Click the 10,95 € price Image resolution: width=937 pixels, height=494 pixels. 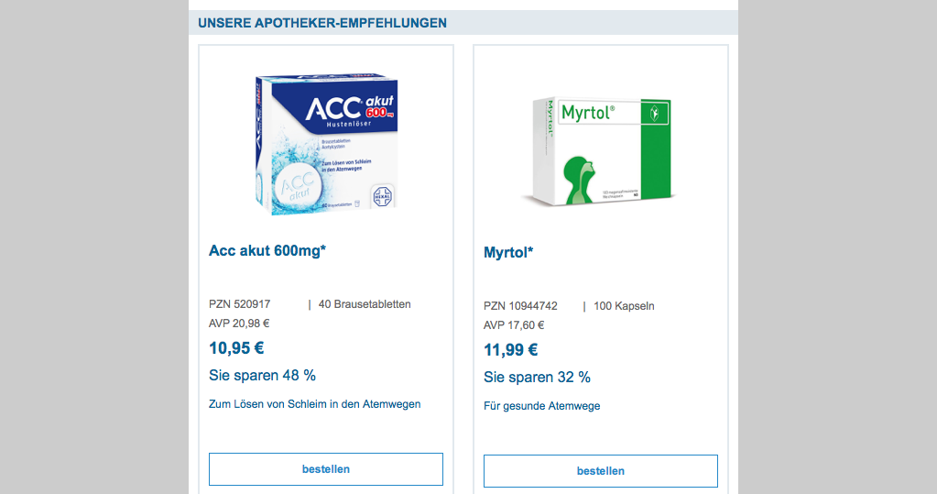click(236, 348)
